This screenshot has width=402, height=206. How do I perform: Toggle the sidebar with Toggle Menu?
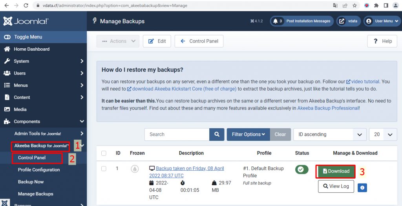27,37
